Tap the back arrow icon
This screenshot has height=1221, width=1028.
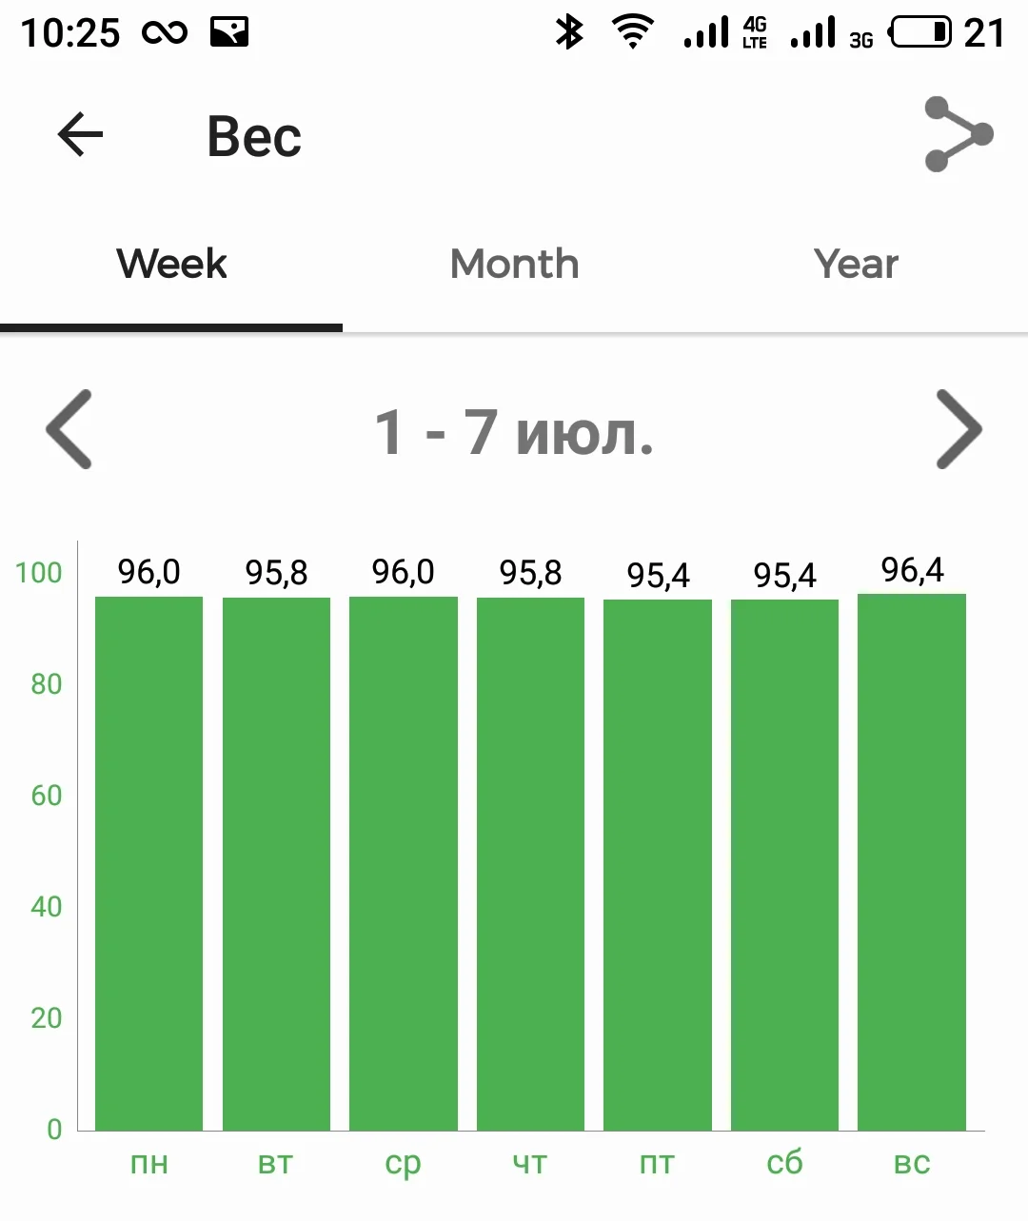click(80, 134)
